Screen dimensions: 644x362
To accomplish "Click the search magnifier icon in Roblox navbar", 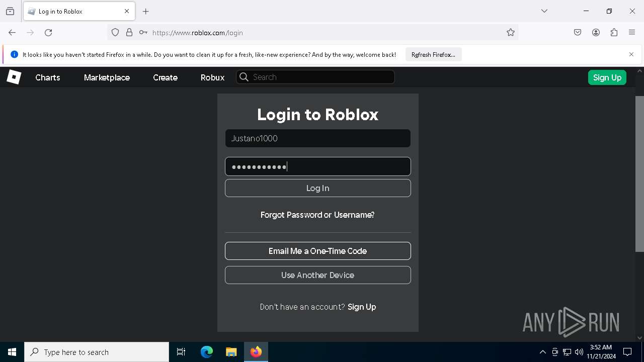I will point(244,77).
